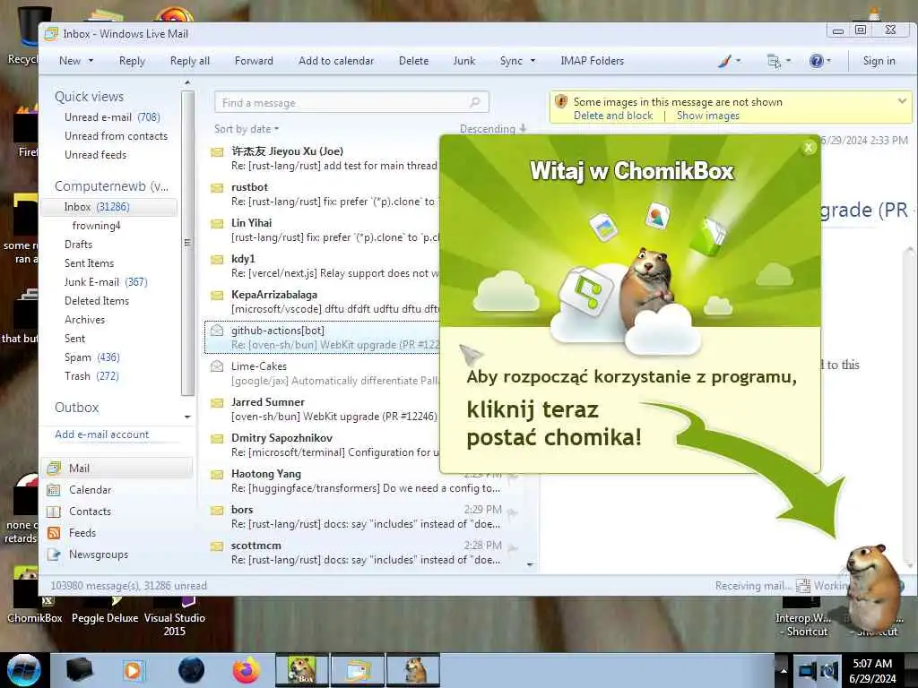Open the blue Help question mark icon
The image size is (918, 688).
click(816, 61)
